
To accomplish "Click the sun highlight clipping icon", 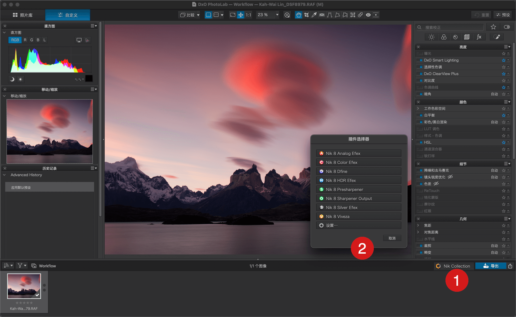I will click(20, 79).
